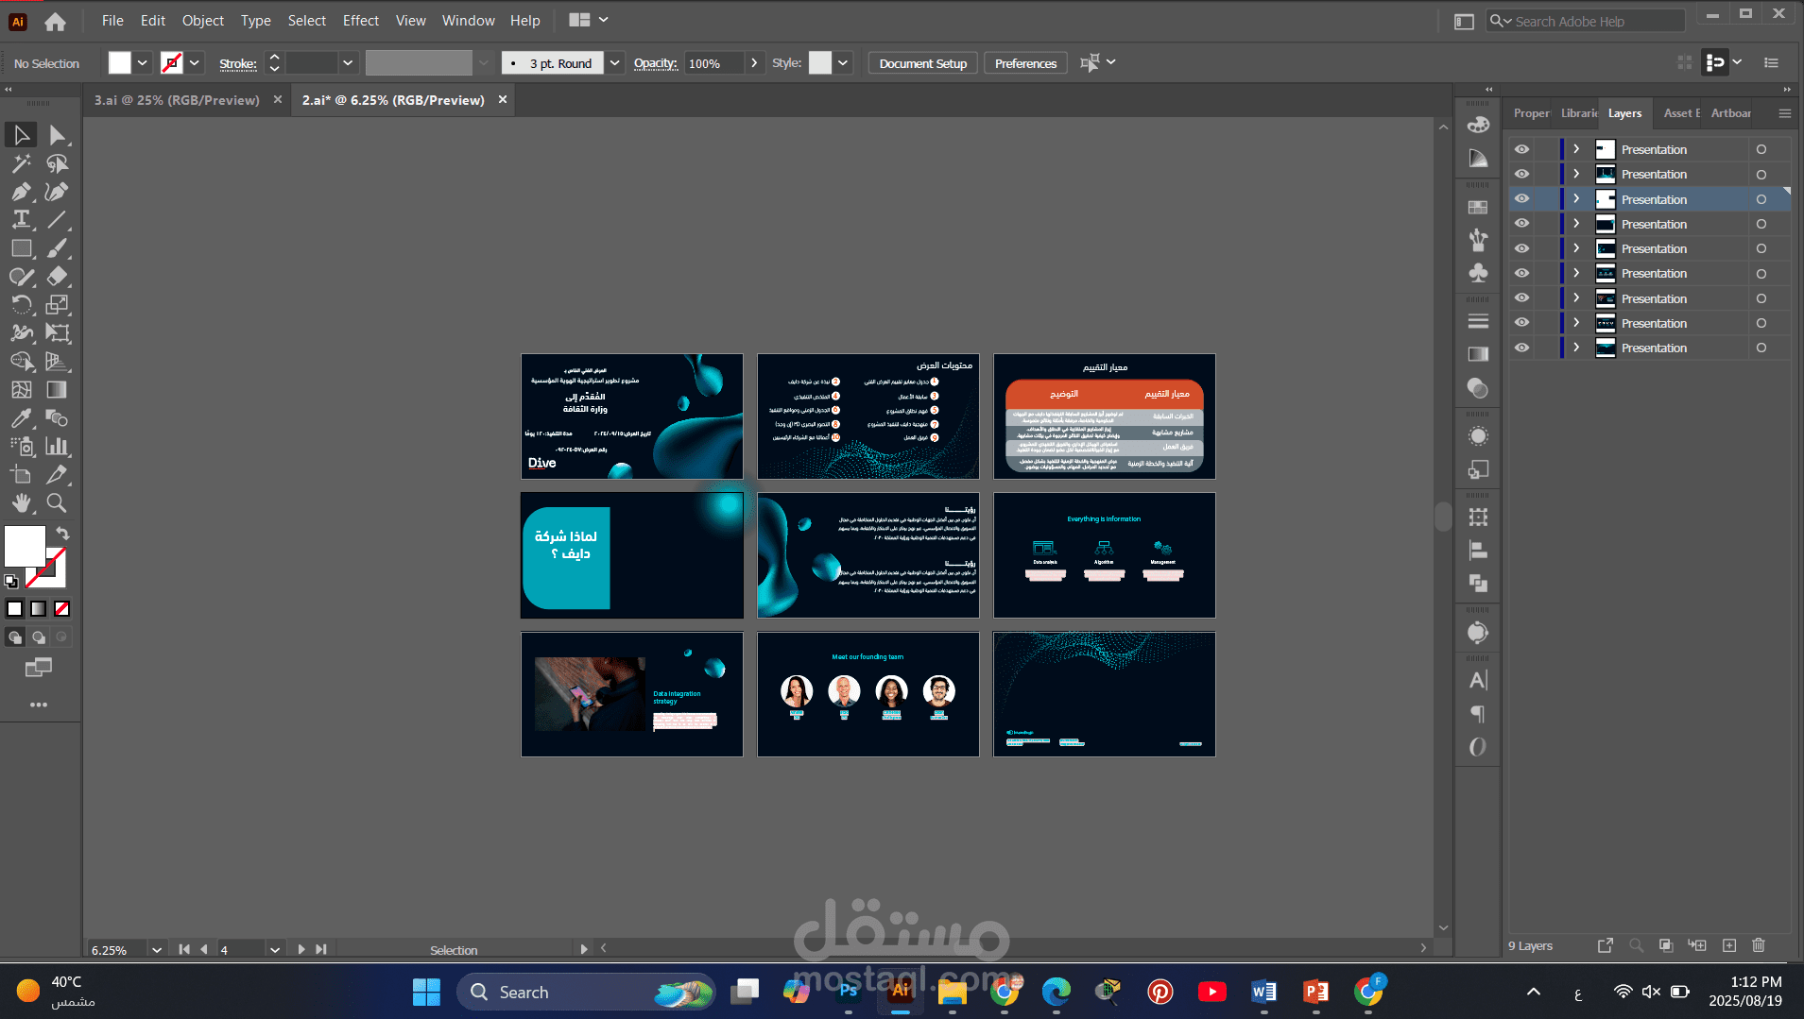Viewport: 1804px width, 1019px height.
Task: Click the control bar fill swatch
Action: point(120,63)
